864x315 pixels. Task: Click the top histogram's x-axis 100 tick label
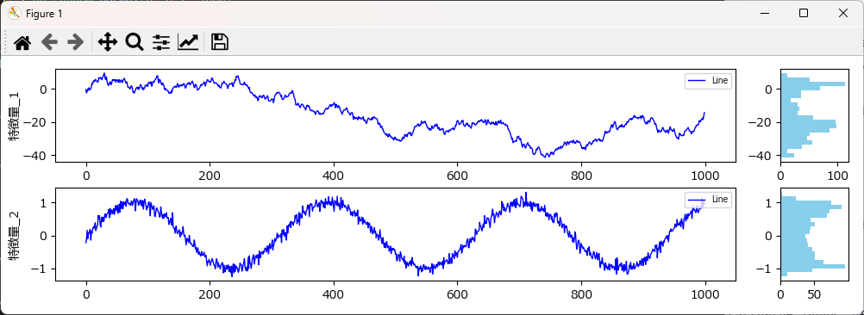(837, 176)
